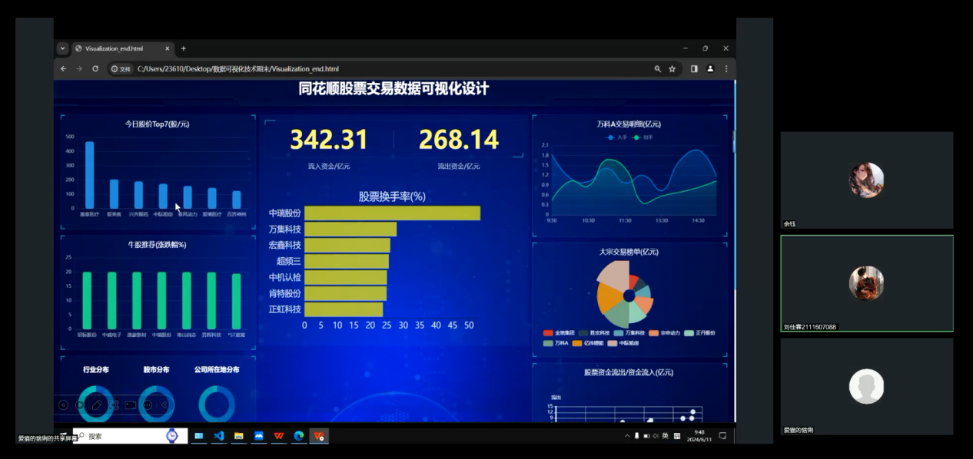Click the 文件 file info chip in the address bar
This screenshot has width=973, height=459.
click(x=121, y=68)
